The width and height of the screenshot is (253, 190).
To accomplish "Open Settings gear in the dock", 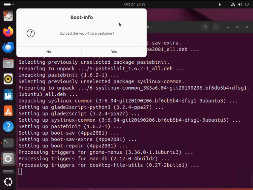I will click(8, 159).
